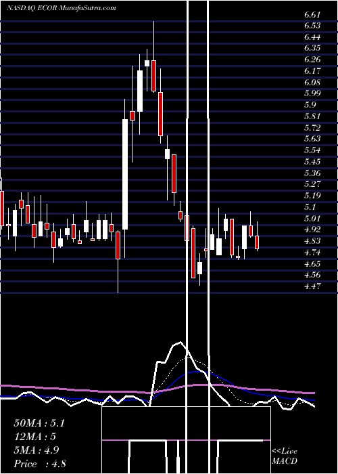The image size is (338, 474).
Task: Click the 5.81 price axis label
Action: coord(312,116)
